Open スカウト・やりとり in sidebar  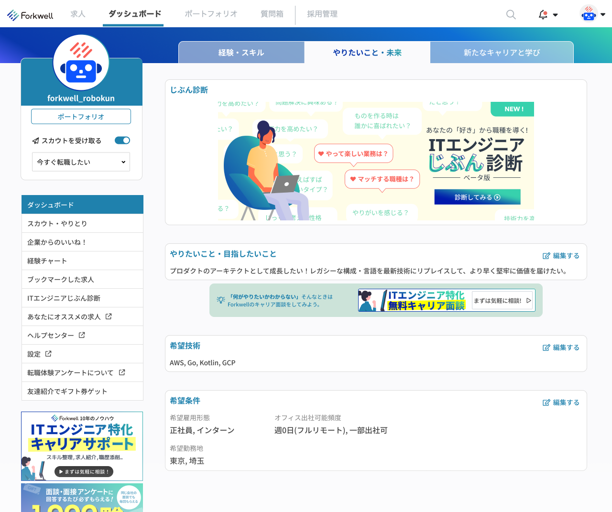(82, 223)
